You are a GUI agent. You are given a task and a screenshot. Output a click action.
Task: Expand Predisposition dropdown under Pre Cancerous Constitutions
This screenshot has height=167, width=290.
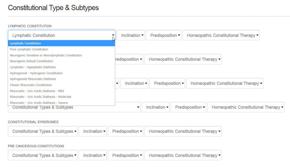point(125,155)
